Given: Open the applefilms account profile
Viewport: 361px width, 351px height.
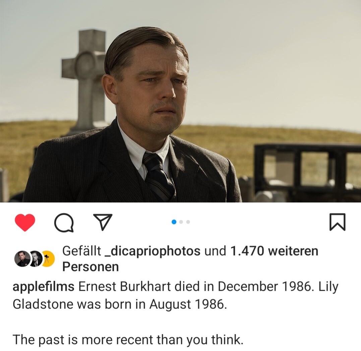Looking at the screenshot, I should [x=44, y=287].
